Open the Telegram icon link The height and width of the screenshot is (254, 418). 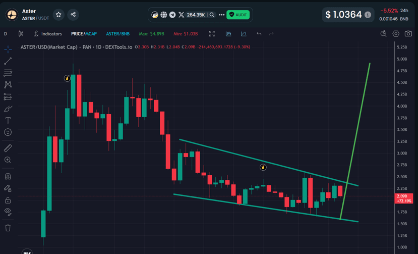[172, 15]
